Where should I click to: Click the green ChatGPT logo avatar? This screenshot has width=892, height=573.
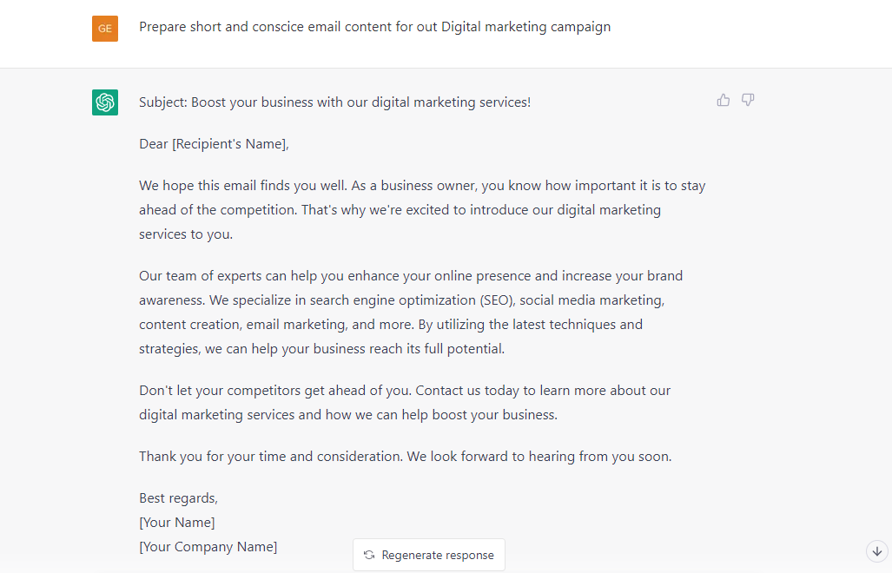pyautogui.click(x=105, y=102)
